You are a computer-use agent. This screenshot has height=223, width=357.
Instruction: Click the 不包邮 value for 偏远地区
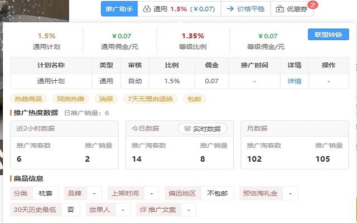pos(218,193)
